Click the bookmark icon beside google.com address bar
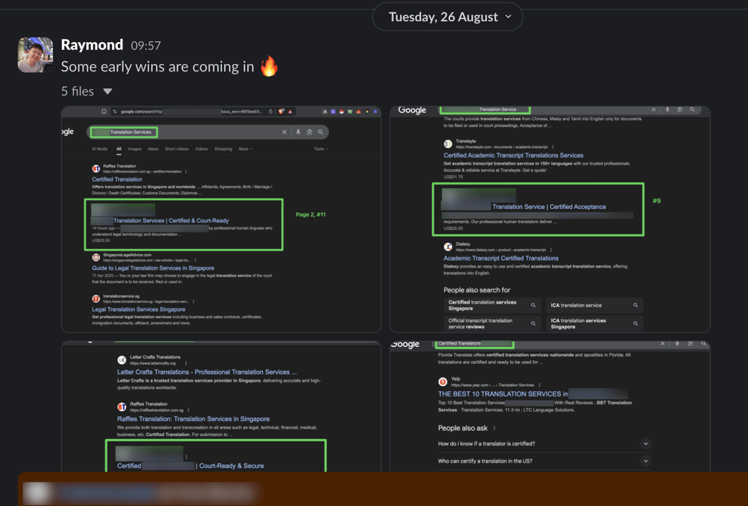Image resolution: width=748 pixels, height=506 pixels. (103, 111)
